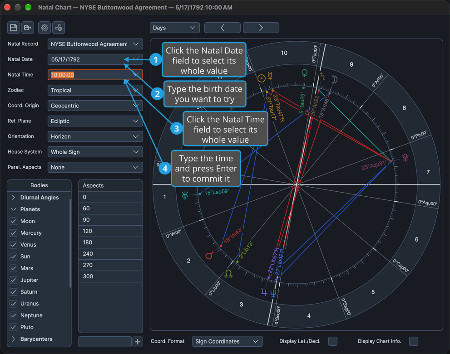
Task: Enable Display Chart Info. checkbox
Action: pyautogui.click(x=414, y=341)
